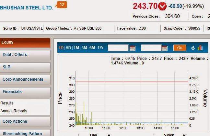210x136 pixels.
Task: Click the orange Go button
Action: point(180,48)
